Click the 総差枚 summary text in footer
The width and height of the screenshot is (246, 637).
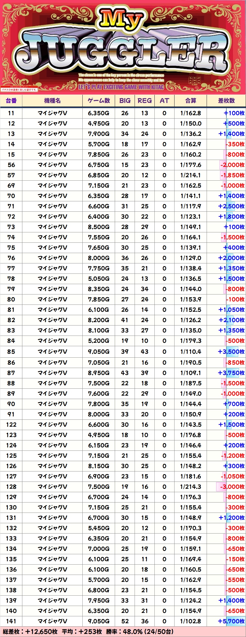tap(30, 631)
